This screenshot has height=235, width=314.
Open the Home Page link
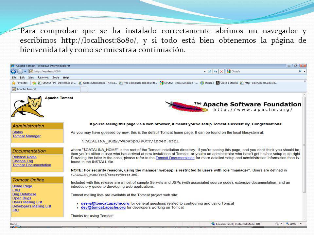22,186
